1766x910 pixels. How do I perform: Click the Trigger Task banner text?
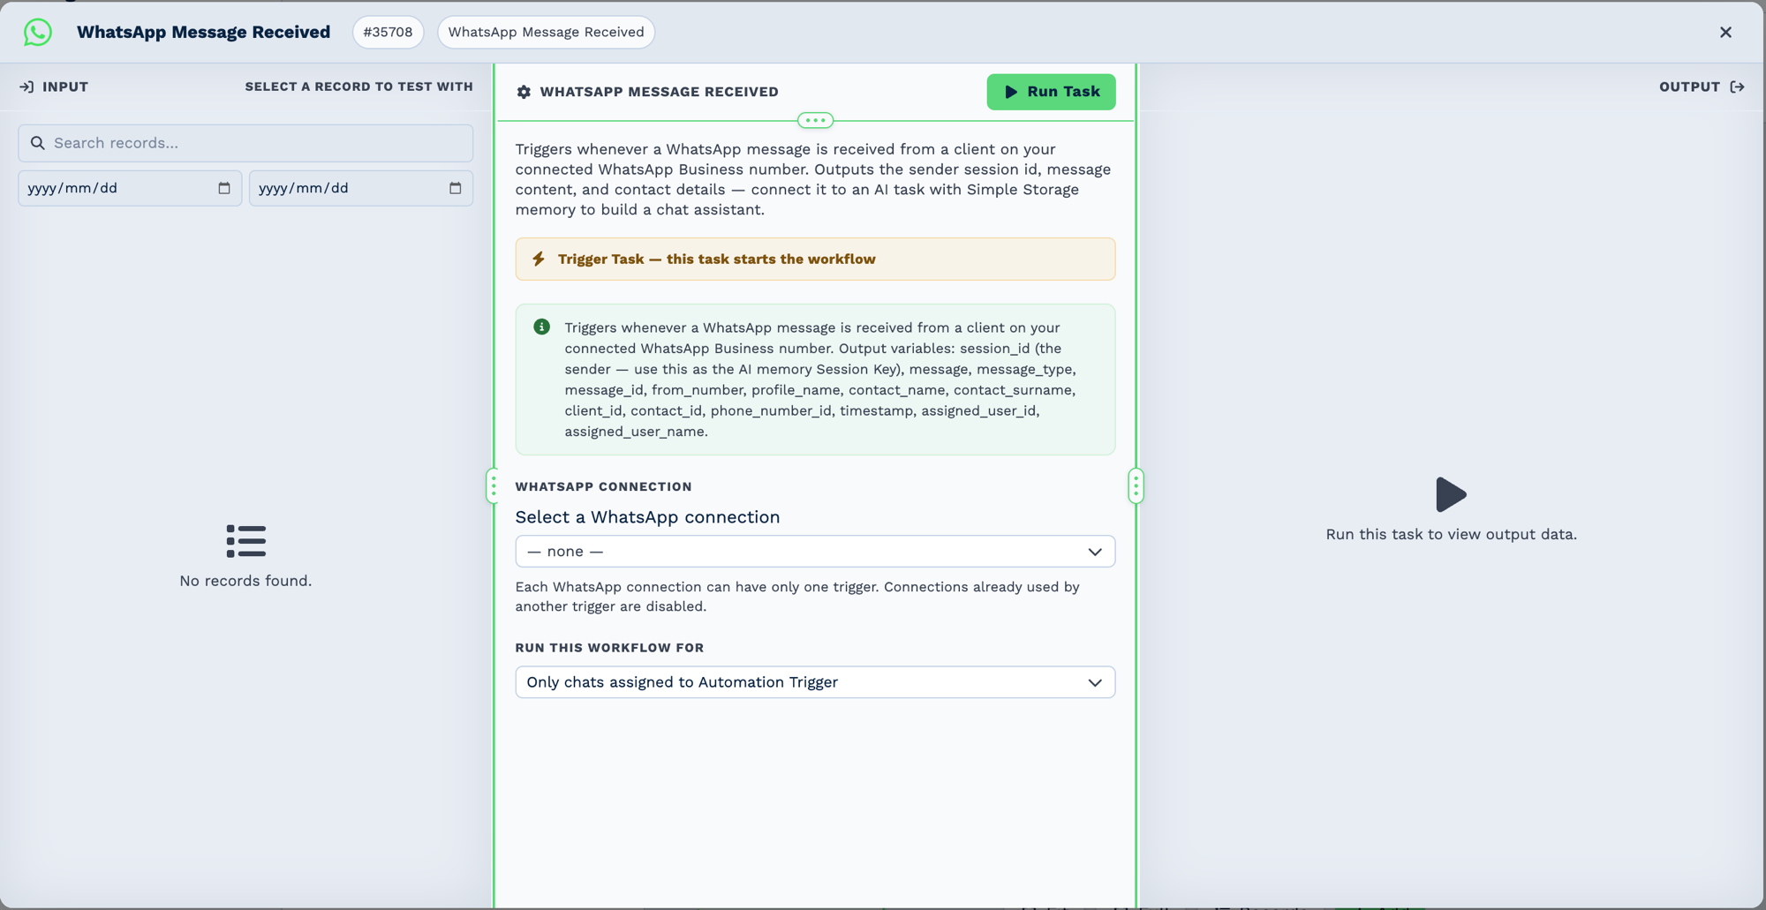point(717,259)
